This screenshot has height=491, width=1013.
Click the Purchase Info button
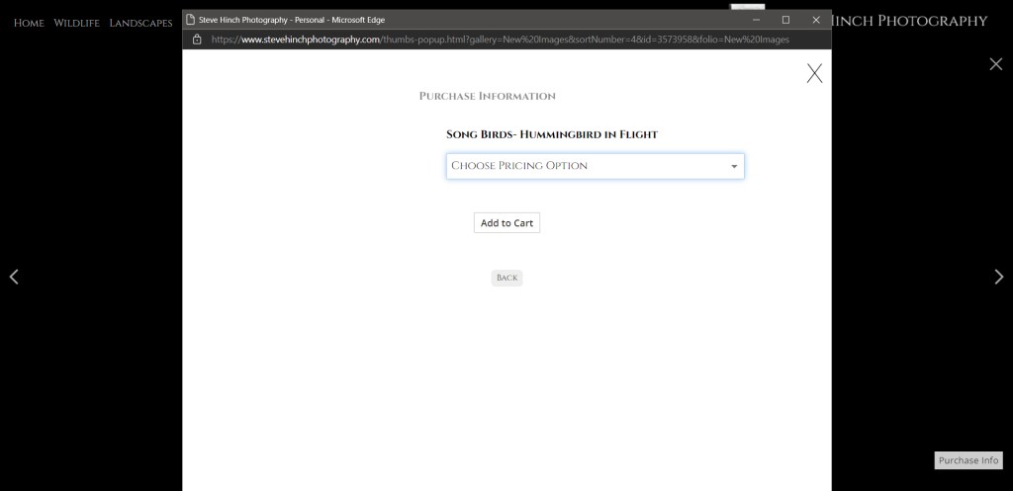coord(967,460)
